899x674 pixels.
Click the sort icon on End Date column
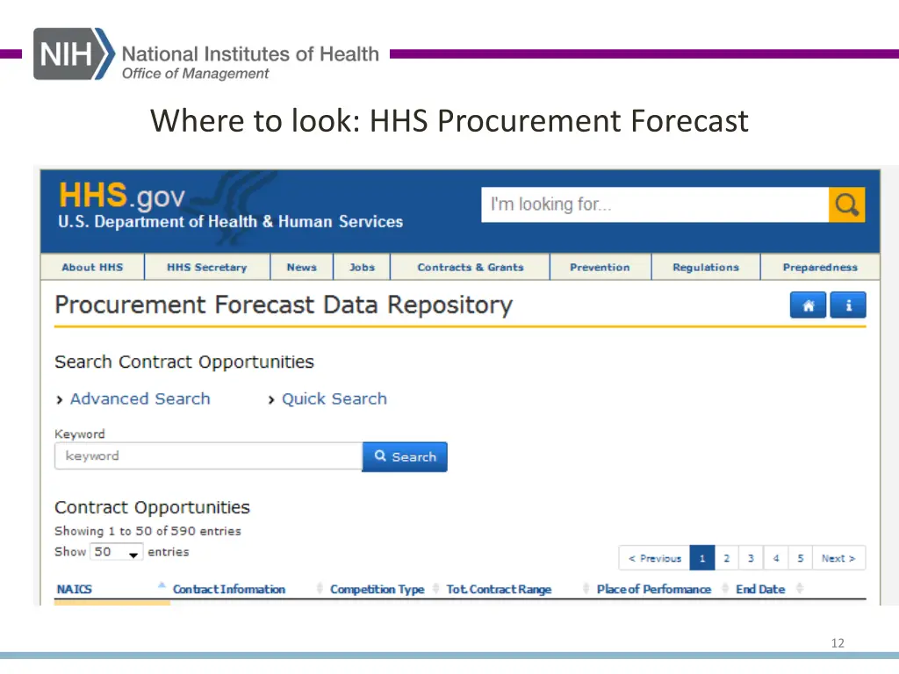point(799,589)
